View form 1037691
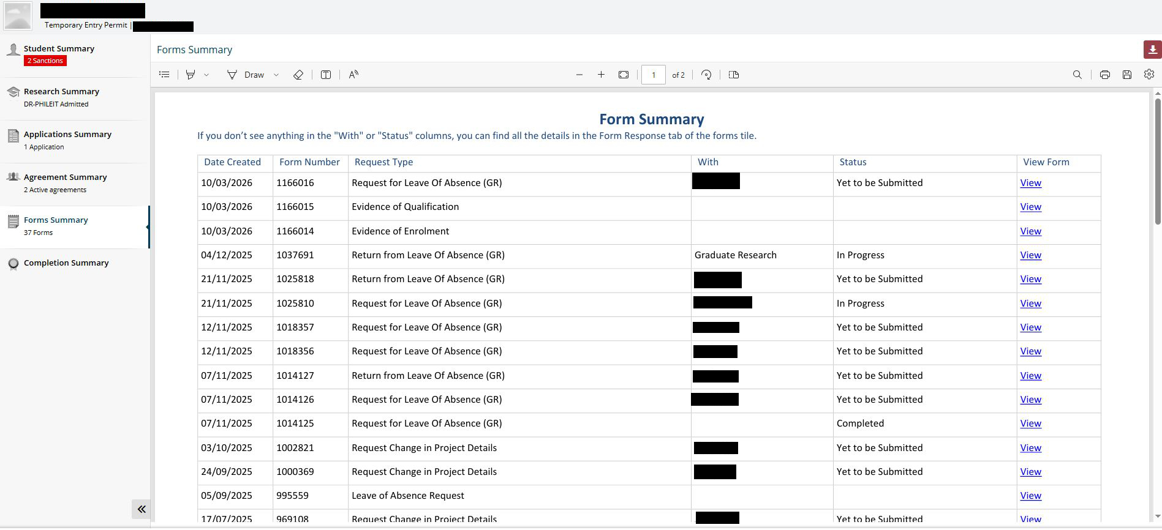 click(x=1030, y=255)
